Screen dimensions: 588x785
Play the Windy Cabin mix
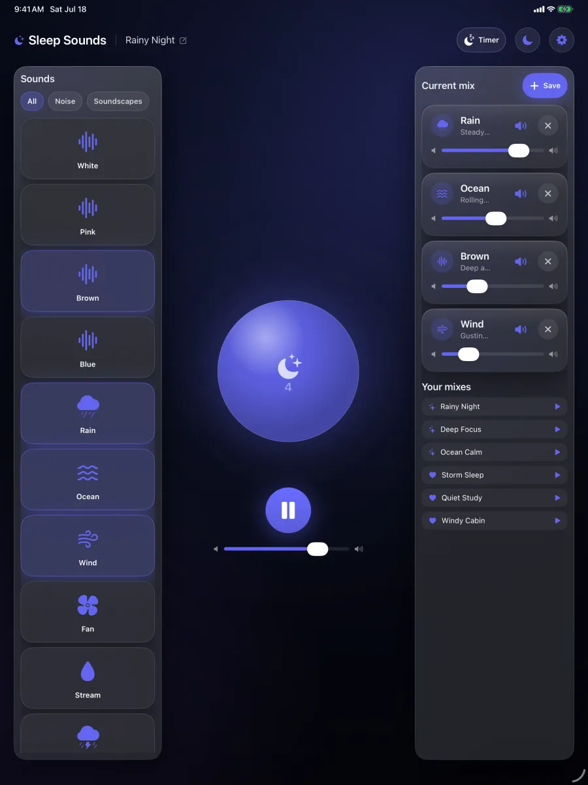(557, 521)
